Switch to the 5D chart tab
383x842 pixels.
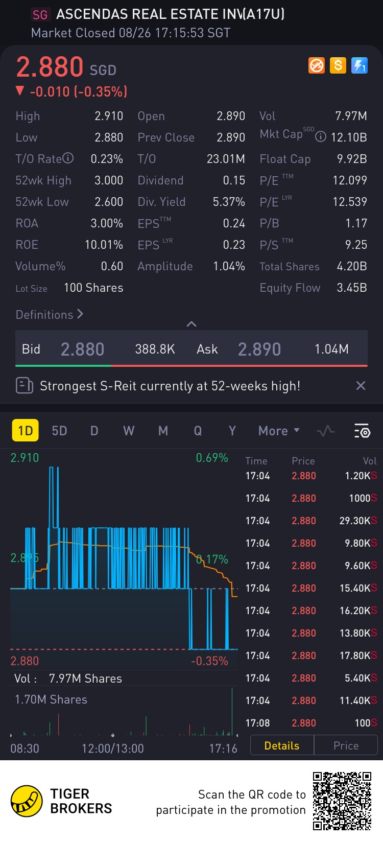point(59,431)
